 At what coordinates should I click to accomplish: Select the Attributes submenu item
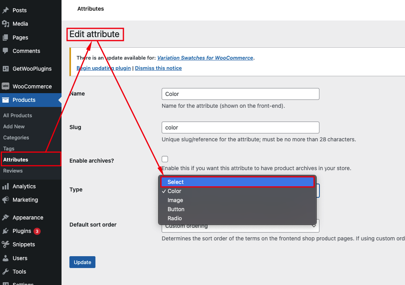(x=16, y=159)
